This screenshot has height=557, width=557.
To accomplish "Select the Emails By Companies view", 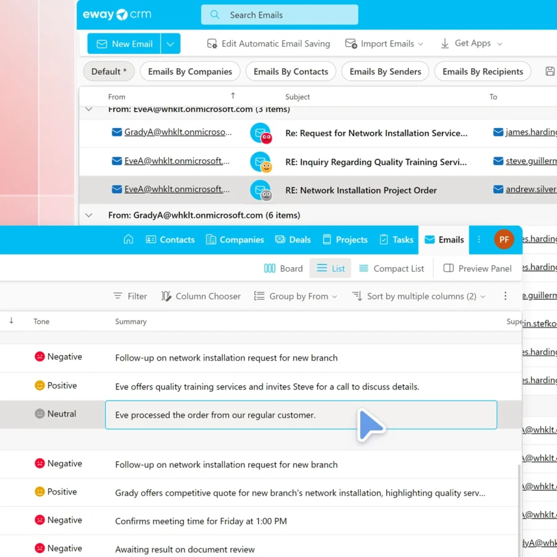I will pyautogui.click(x=190, y=71).
